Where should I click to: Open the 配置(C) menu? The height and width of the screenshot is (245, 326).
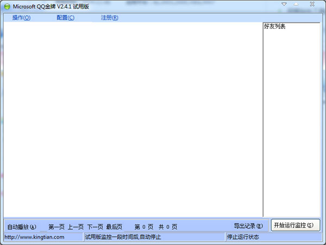[x=66, y=18]
